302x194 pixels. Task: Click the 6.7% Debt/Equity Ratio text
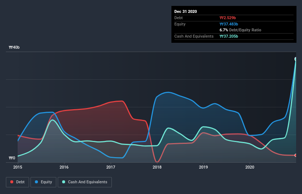point(240,30)
